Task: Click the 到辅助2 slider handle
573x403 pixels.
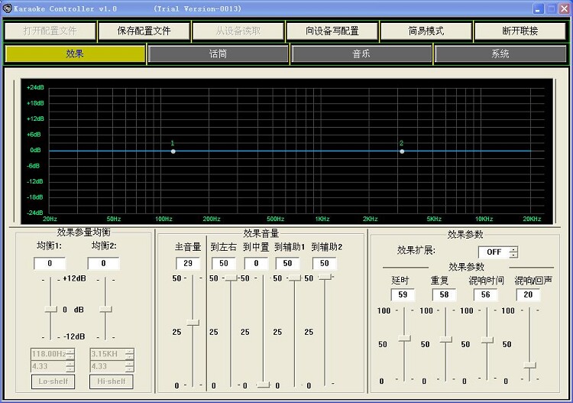Action: 325,277
